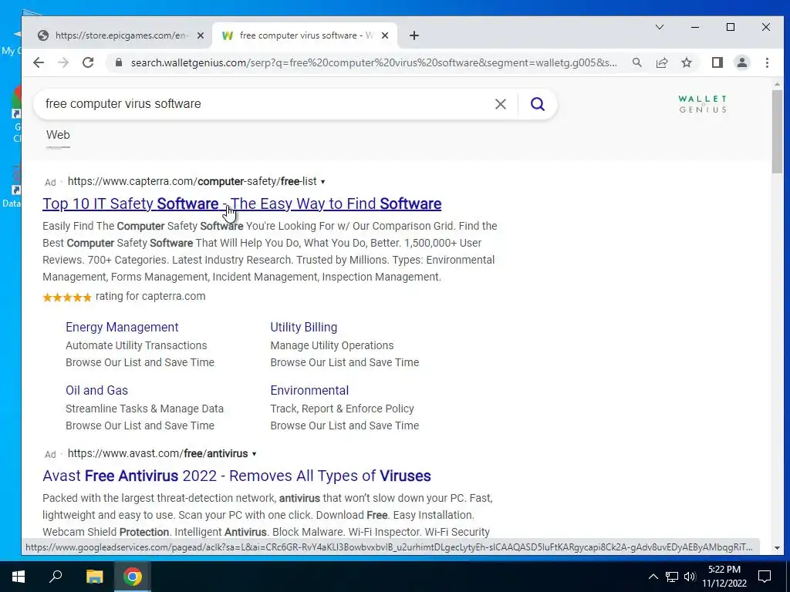This screenshot has height=592, width=790.
Task: Close the Epic Games store tab
Action: point(201,35)
